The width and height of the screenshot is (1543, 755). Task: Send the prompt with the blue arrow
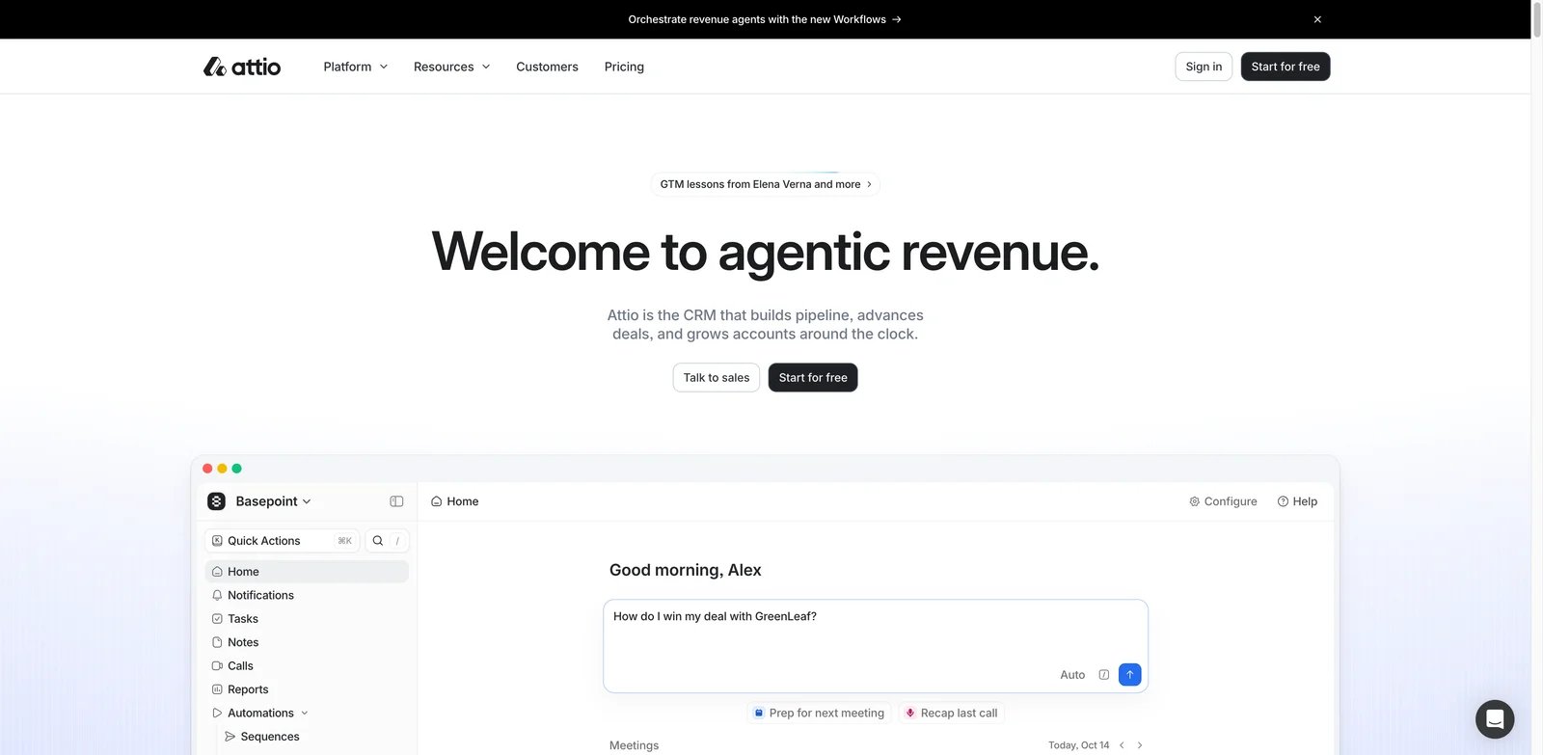[1130, 675]
